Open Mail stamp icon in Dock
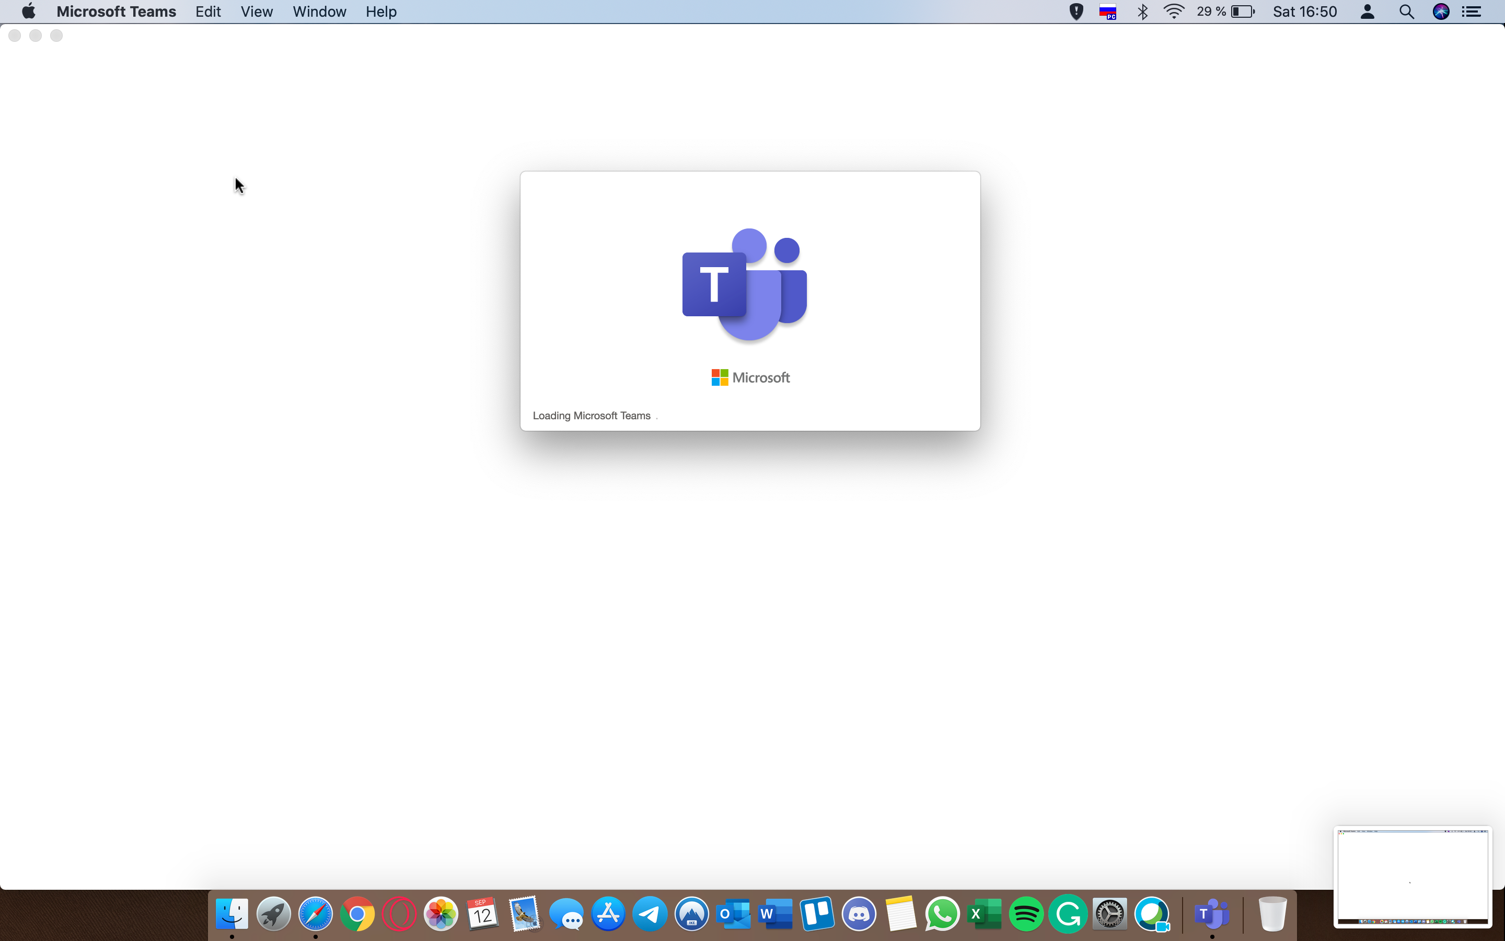 click(524, 914)
